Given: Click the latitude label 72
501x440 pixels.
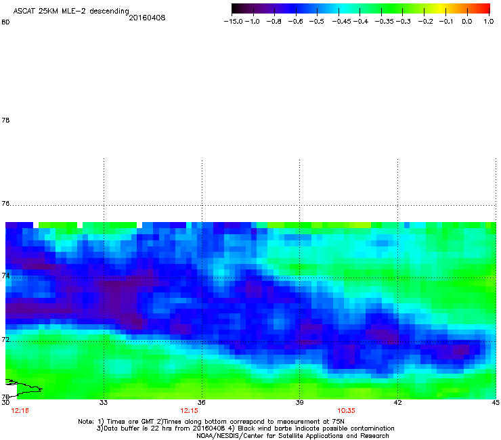Looking at the screenshot, I should coord(5,339).
